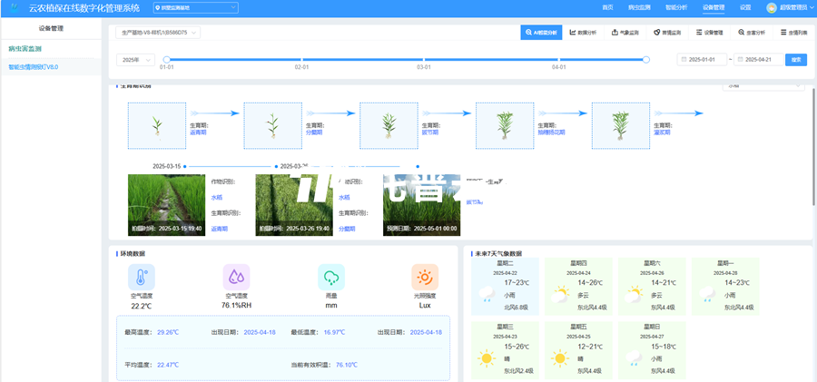Open the 生产基地-V8 device dropdown
Screen dimensions: 817x382
click(158, 33)
